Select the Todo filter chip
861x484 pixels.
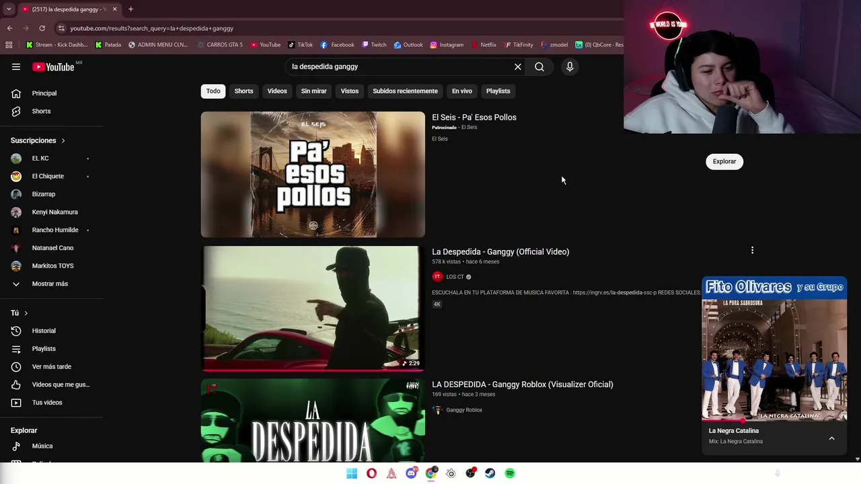coord(213,91)
